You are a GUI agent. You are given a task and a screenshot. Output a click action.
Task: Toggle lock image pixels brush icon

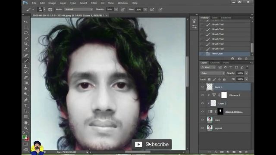click(x=214, y=79)
